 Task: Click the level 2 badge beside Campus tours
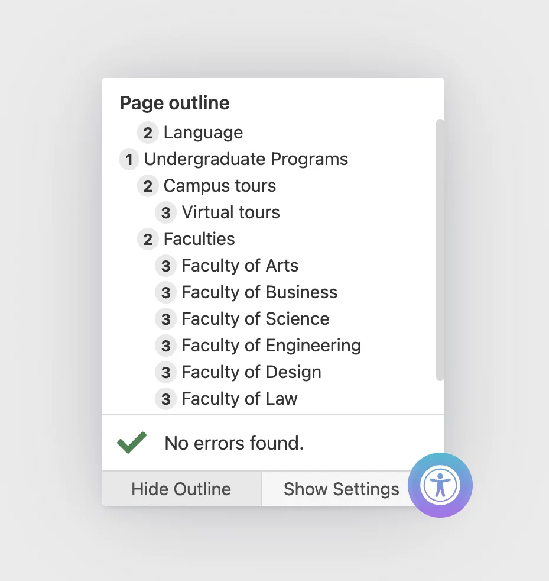pyautogui.click(x=148, y=186)
